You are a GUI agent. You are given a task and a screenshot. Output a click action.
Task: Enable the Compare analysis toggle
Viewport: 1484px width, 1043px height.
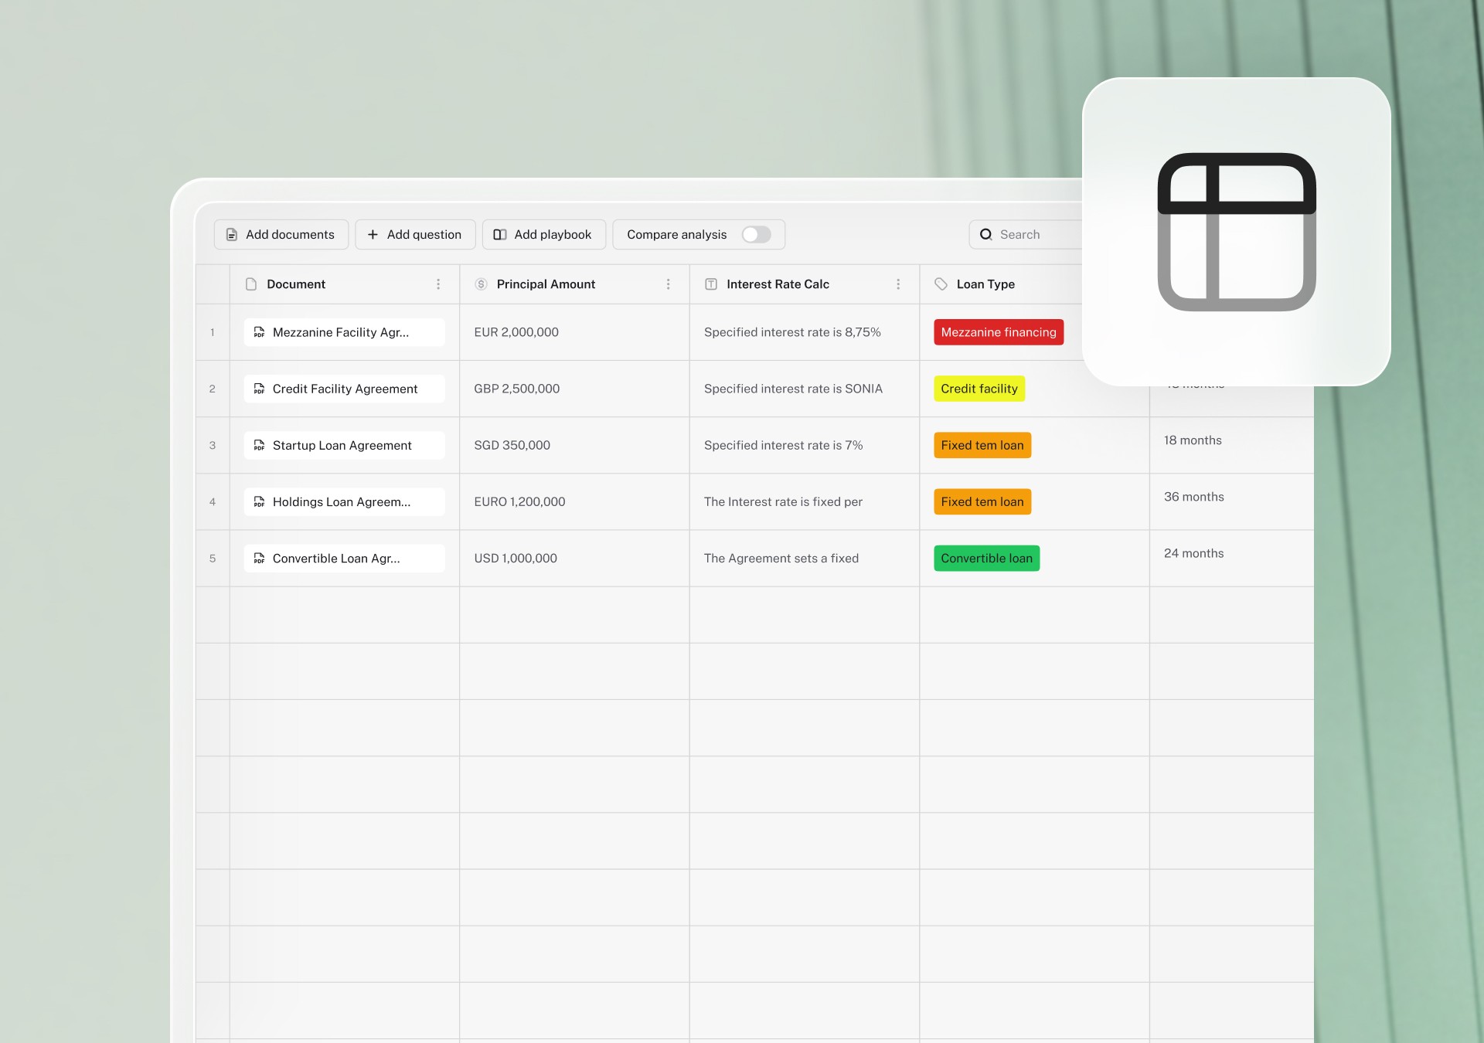point(756,234)
